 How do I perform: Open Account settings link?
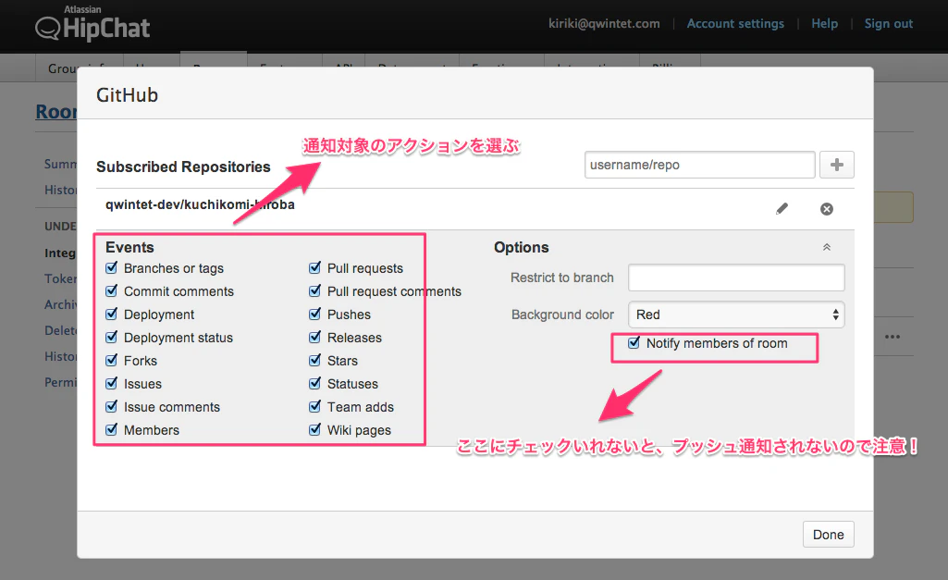click(735, 23)
